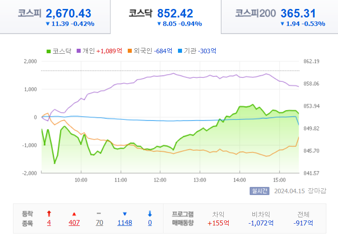
Task: Click the blue lower-limit arrow icon
Action: coord(150,213)
